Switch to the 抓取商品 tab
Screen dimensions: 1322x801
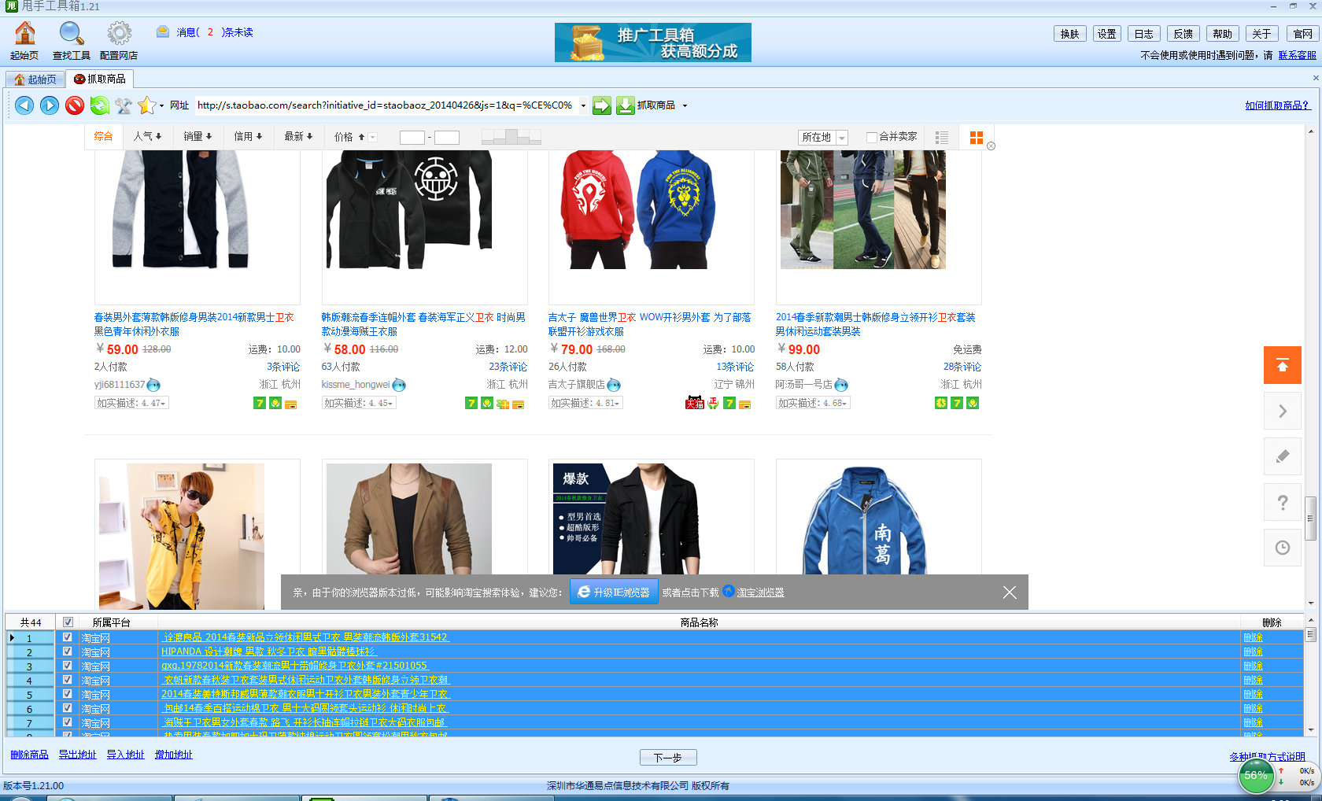100,79
